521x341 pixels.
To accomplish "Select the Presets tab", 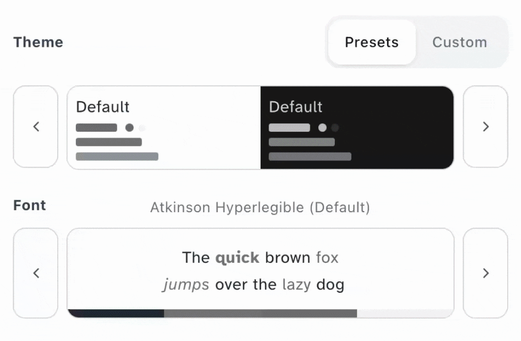I will click(372, 42).
